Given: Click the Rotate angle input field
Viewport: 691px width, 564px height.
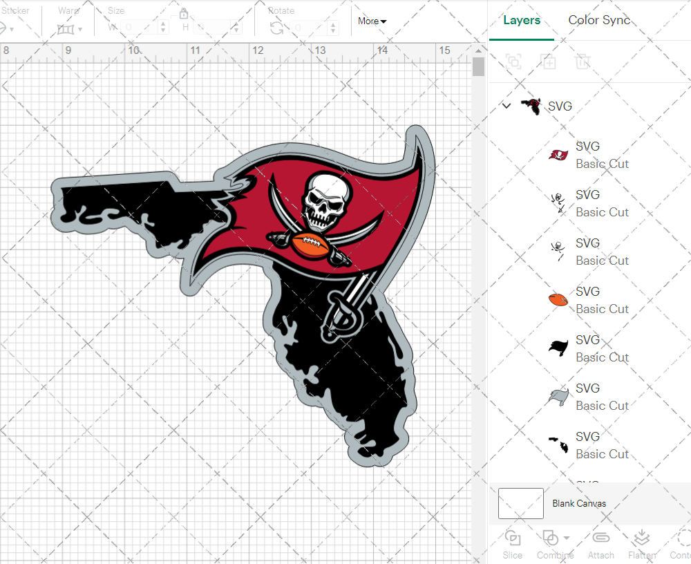Looking at the screenshot, I should (x=310, y=28).
